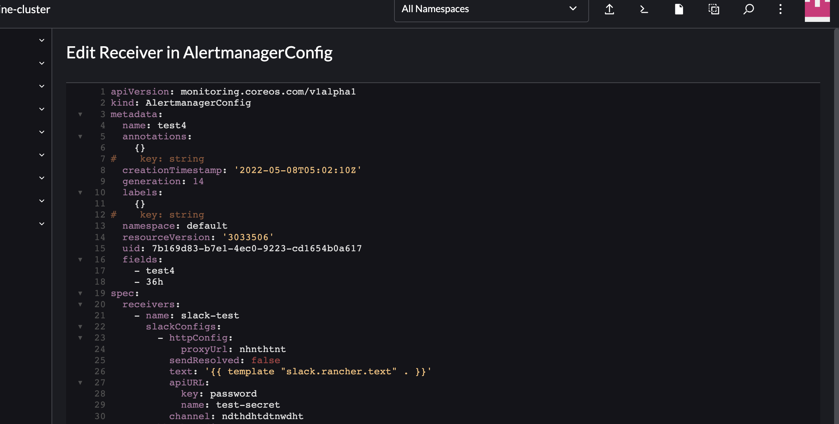Collapse the labels block on line 10
839x424 pixels.
pos(80,193)
